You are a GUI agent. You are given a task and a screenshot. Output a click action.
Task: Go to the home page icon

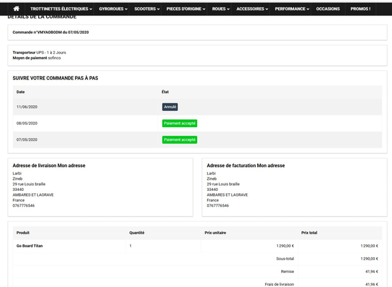[17, 9]
